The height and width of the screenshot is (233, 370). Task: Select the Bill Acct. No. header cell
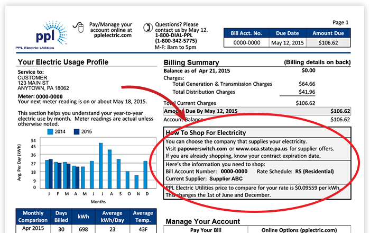coord(246,33)
